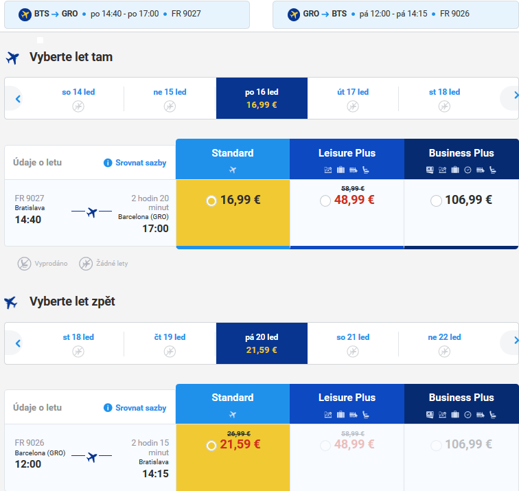Open Srovnat sazby link for outbound flight
The height and width of the screenshot is (491, 519).
141,163
